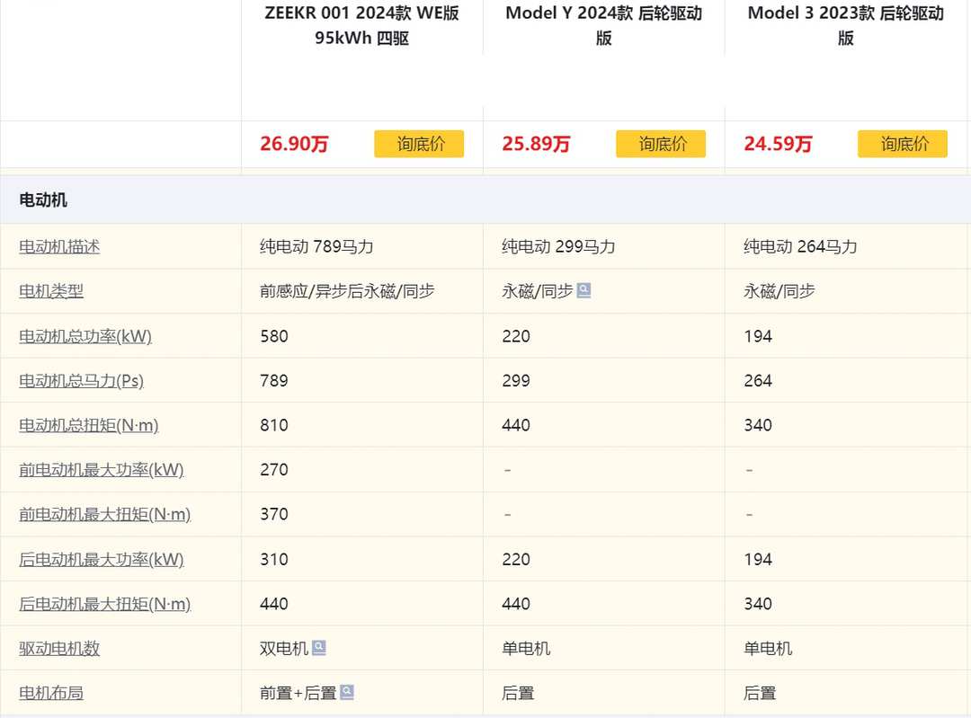
Task: Click the 26.90万 price
Action: [294, 144]
